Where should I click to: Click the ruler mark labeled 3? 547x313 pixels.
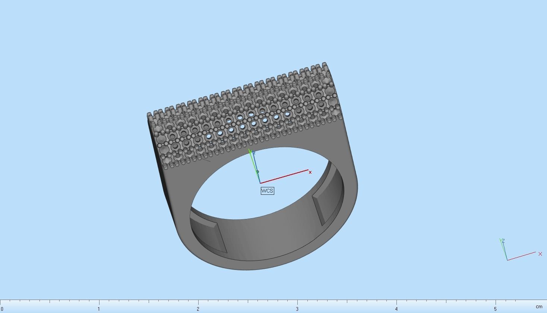pyautogui.click(x=297, y=309)
